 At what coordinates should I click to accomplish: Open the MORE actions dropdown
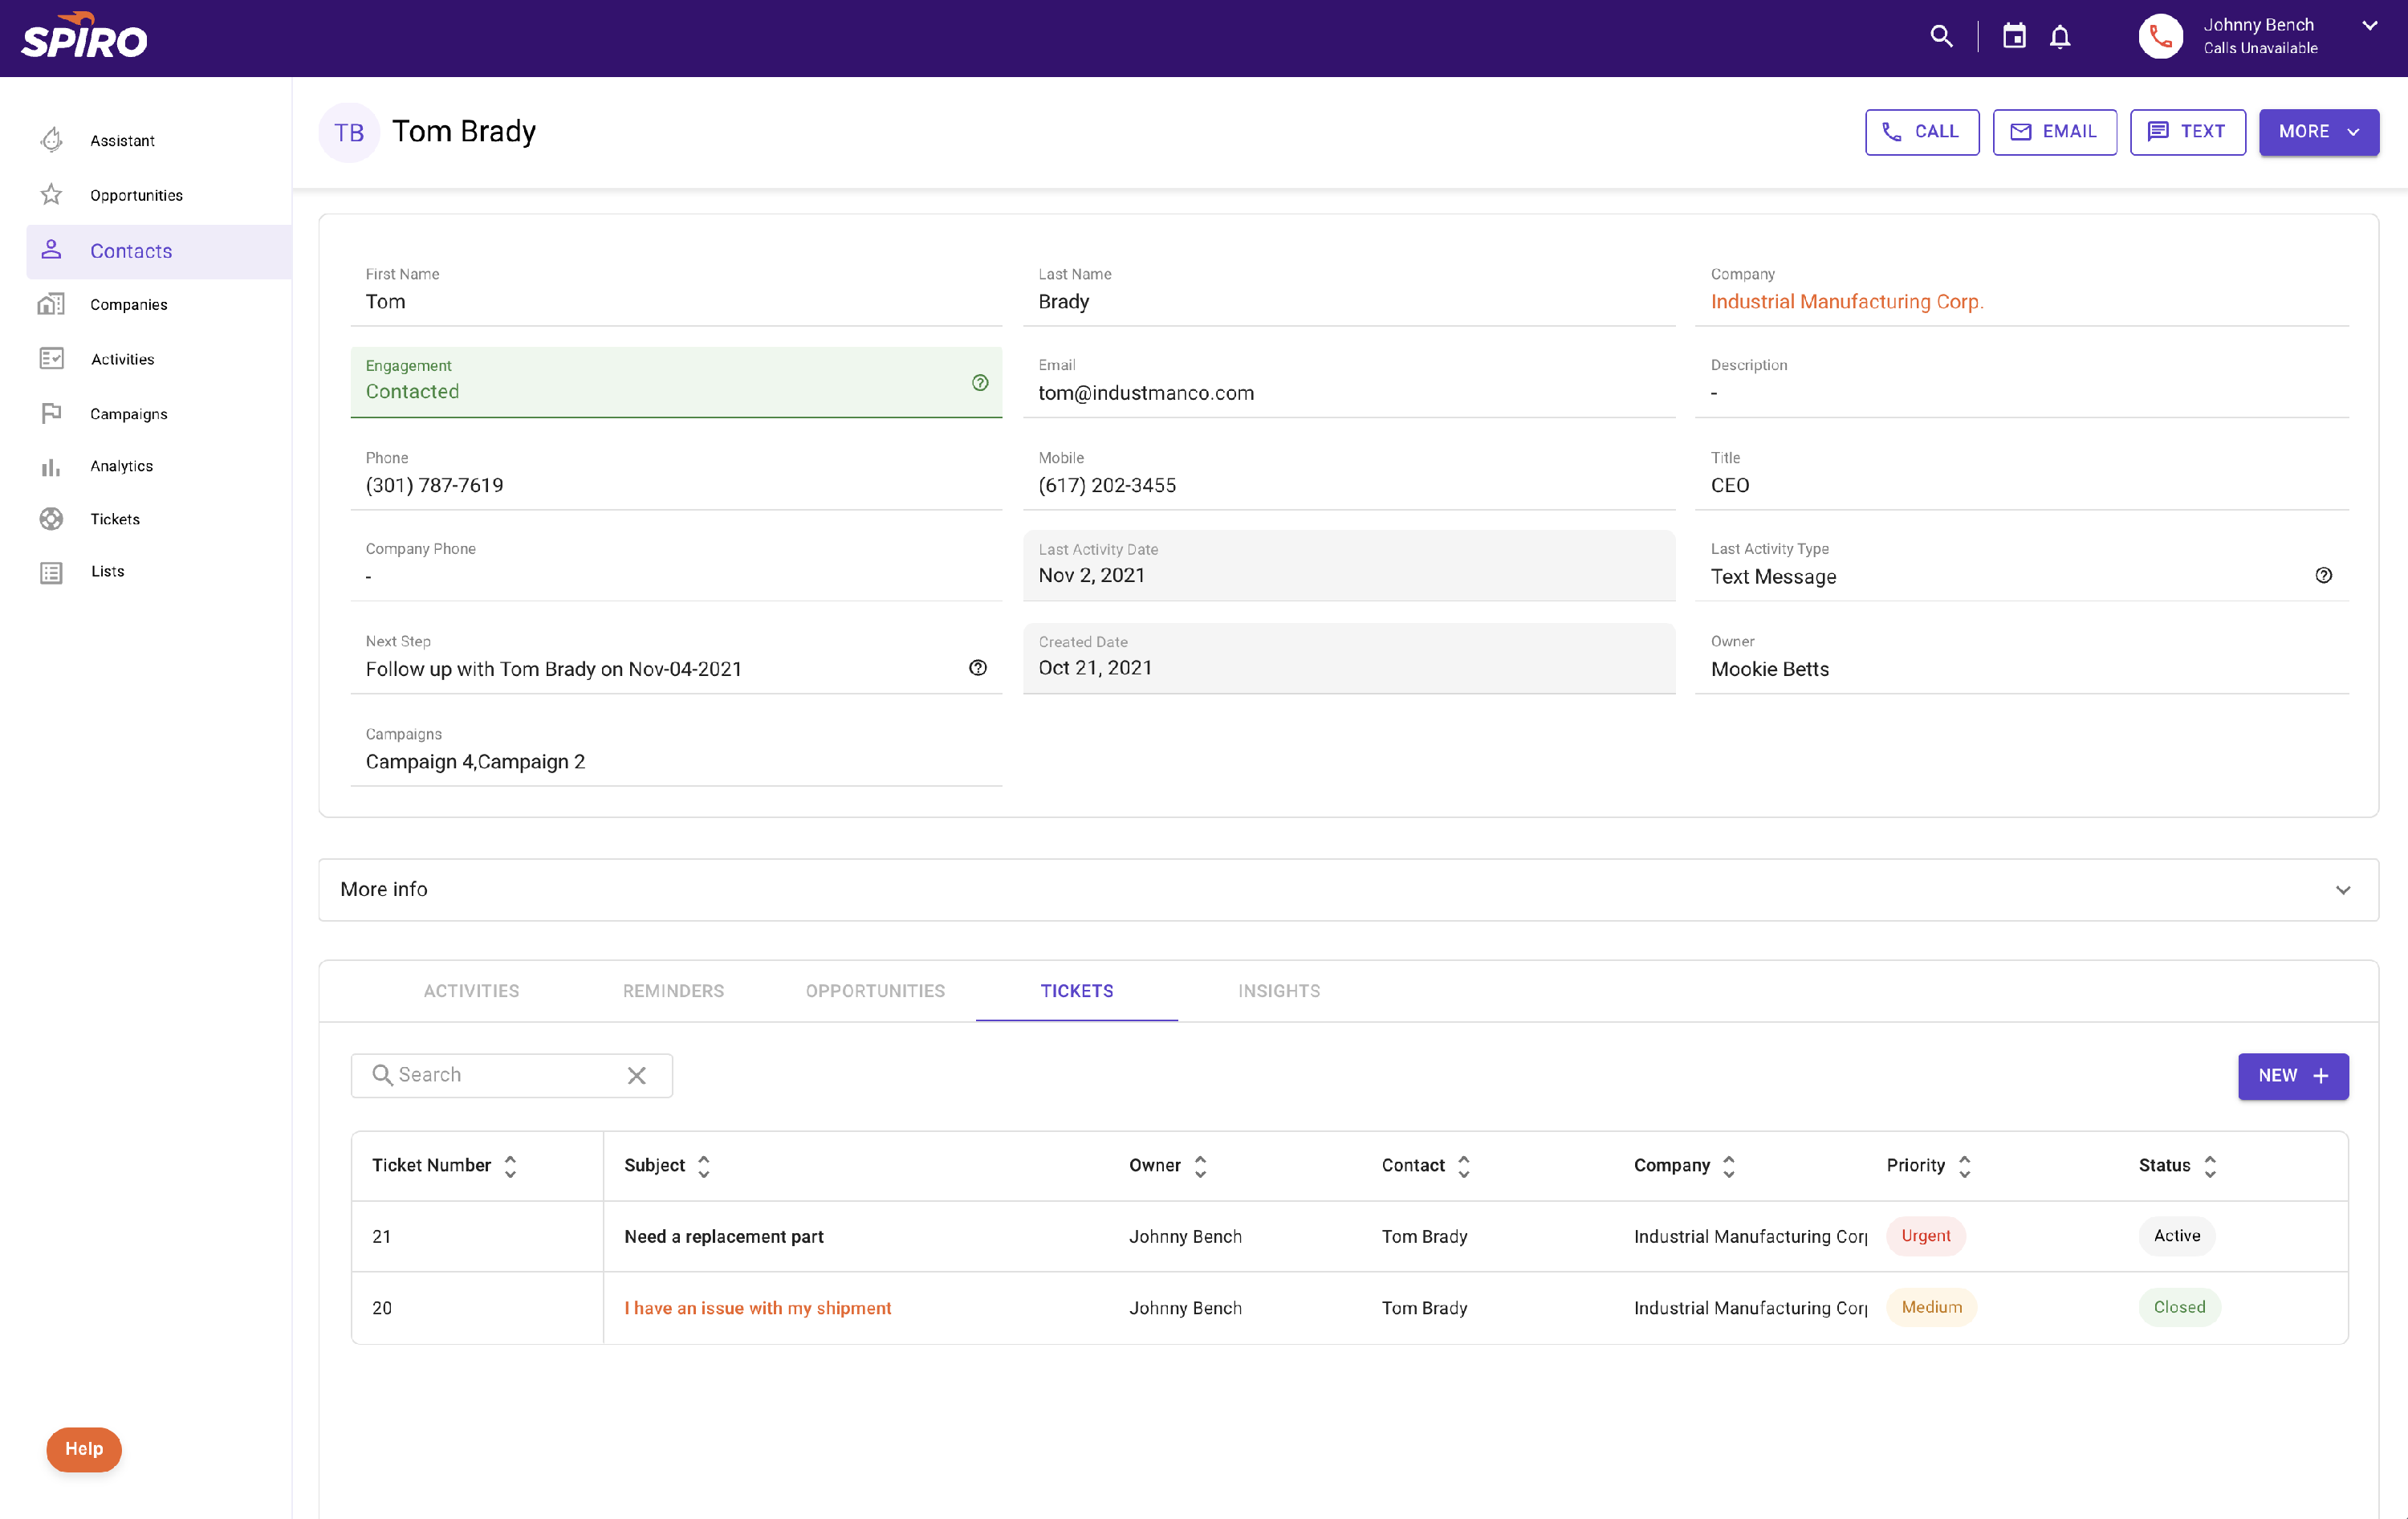coord(2317,132)
